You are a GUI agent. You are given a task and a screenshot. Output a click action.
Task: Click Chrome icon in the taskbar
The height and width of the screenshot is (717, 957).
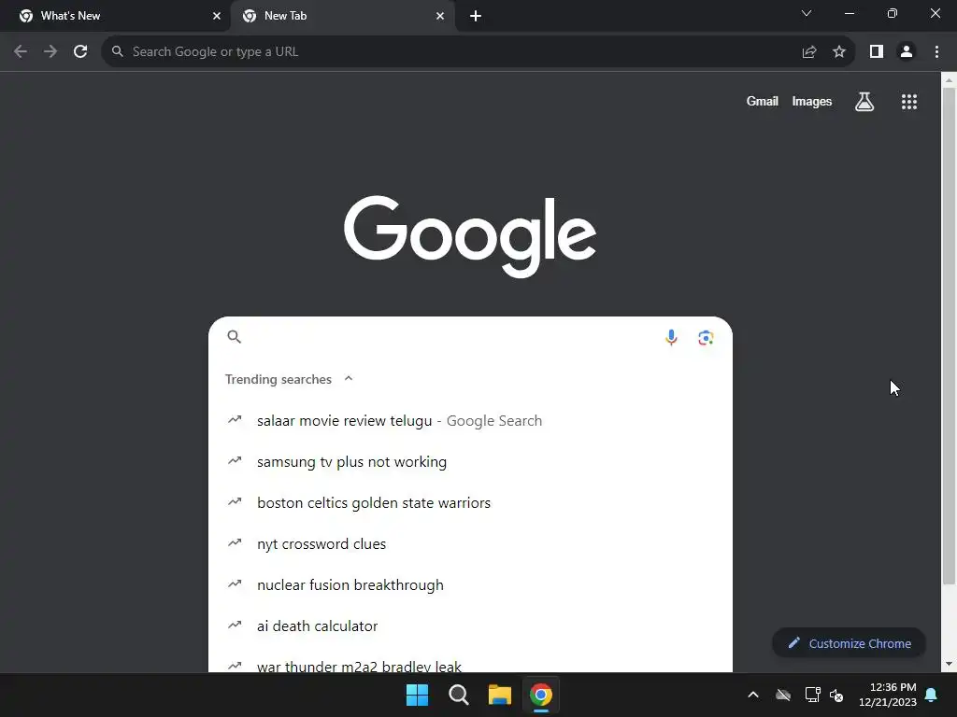tap(541, 695)
